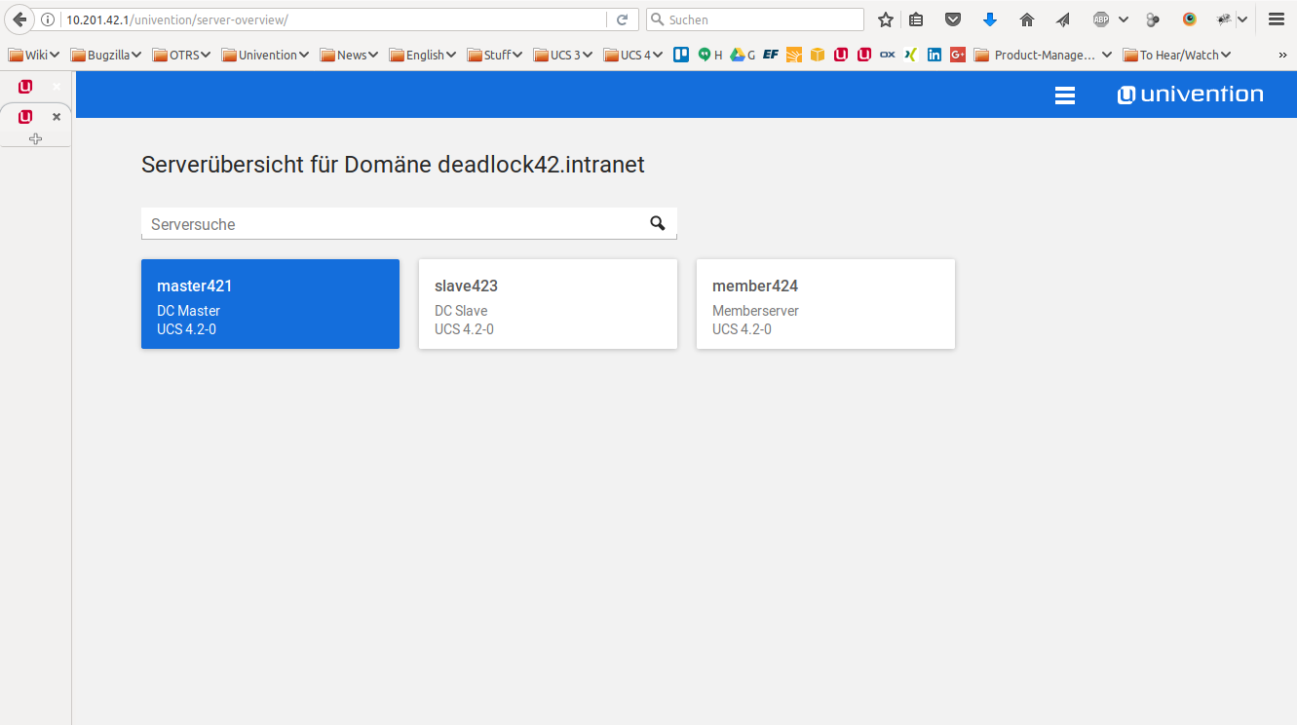Open the LinkedIn bookmark icon
1297x725 pixels.
pos(935,55)
